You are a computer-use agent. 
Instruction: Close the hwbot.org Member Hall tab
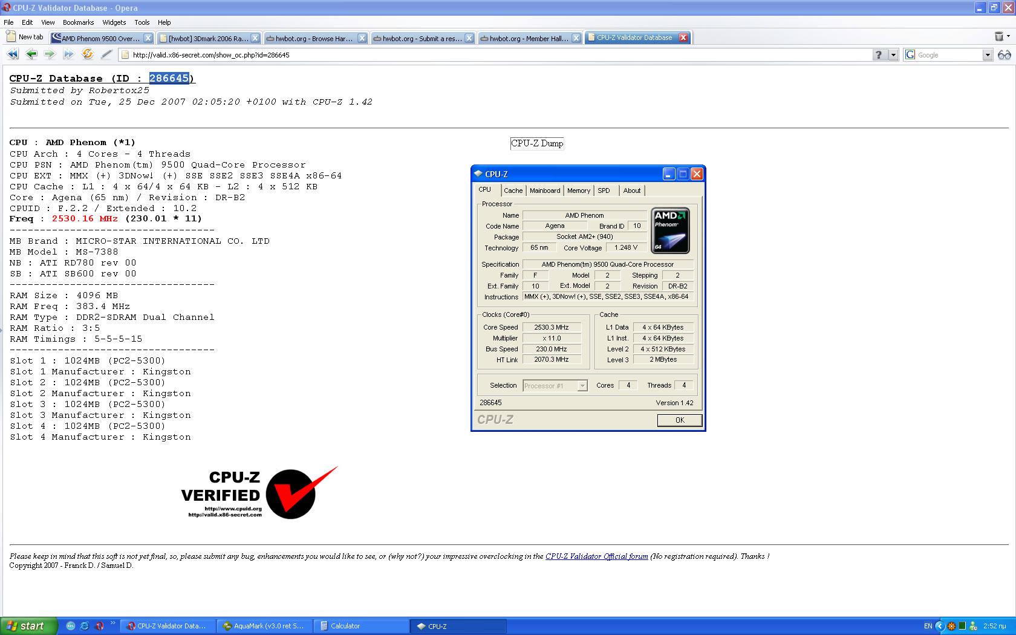pos(576,38)
